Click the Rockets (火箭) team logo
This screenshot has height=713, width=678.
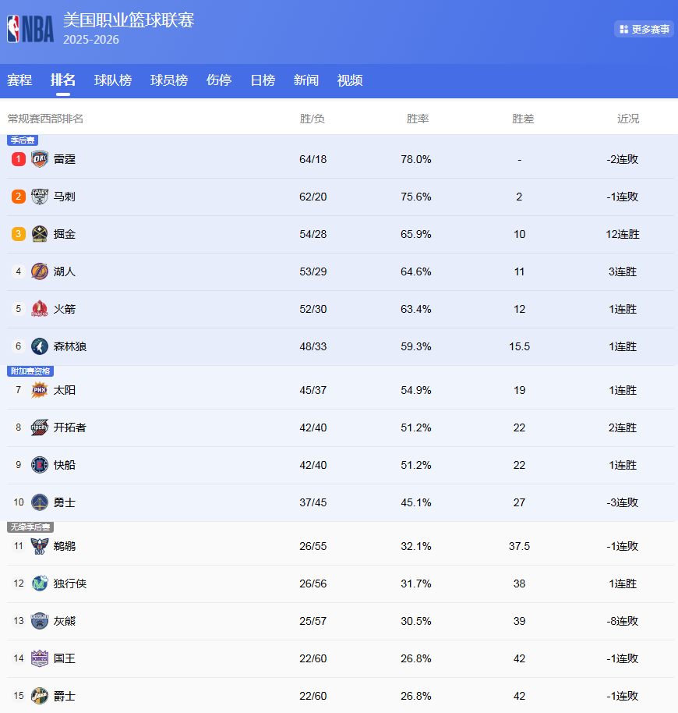(40, 309)
